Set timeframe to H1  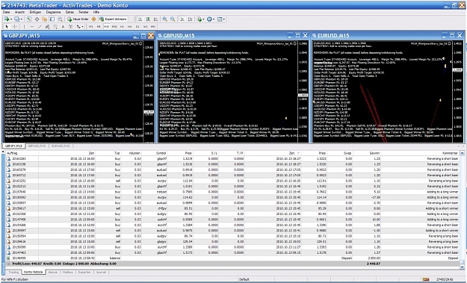click(122, 27)
